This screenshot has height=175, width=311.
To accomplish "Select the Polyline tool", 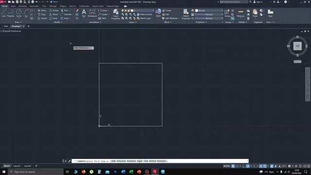I will click(x=11, y=13).
